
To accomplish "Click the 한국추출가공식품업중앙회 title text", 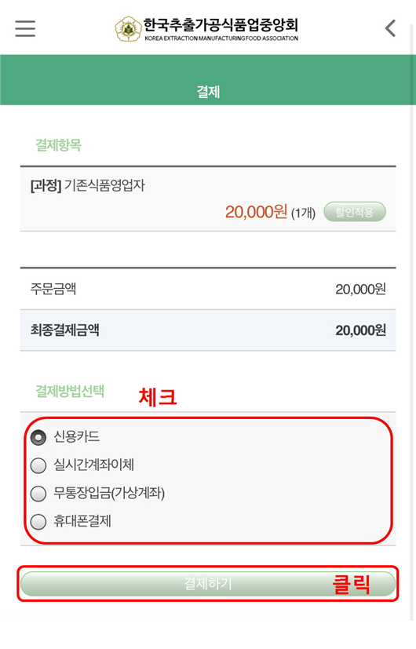I will [x=221, y=25].
